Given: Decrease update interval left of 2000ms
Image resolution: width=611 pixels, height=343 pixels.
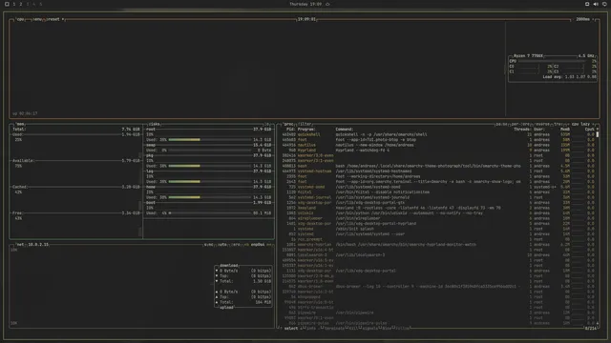Looking at the screenshot, I should 573,19.
